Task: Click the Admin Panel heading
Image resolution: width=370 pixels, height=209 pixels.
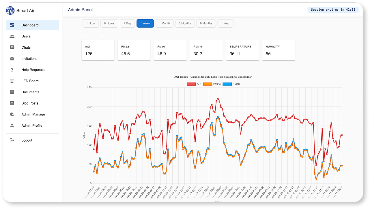Action: [x=80, y=10]
